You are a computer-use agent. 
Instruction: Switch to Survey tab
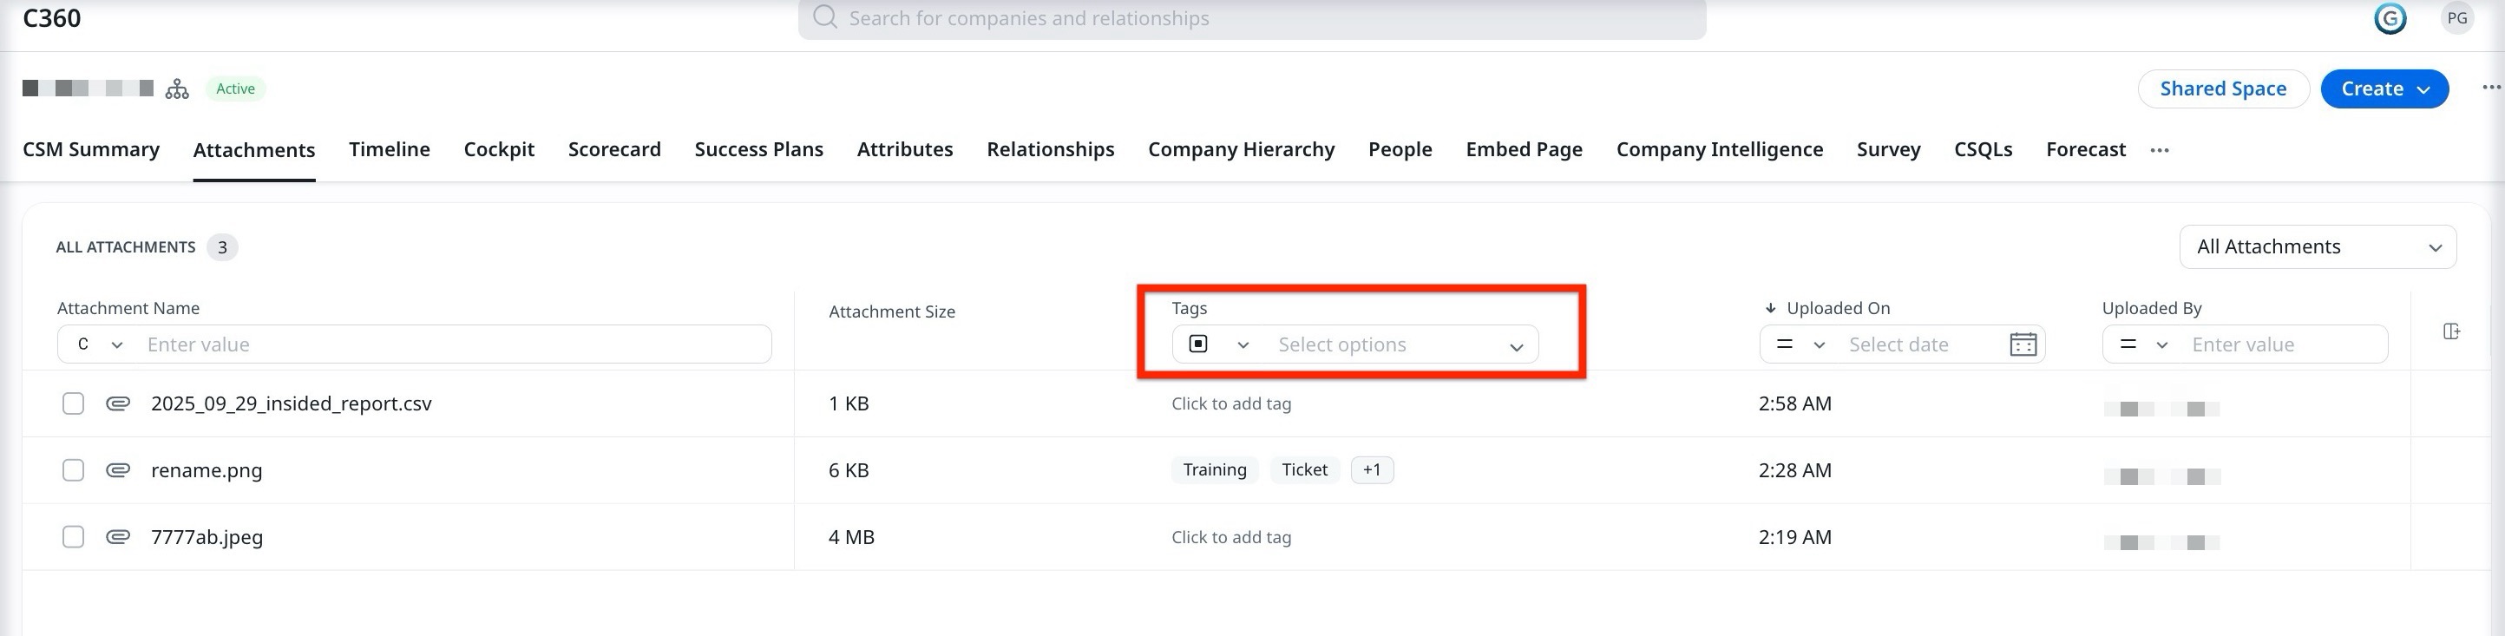tap(1888, 150)
